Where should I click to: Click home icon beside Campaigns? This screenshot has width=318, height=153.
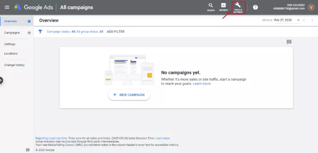click(x=29, y=33)
